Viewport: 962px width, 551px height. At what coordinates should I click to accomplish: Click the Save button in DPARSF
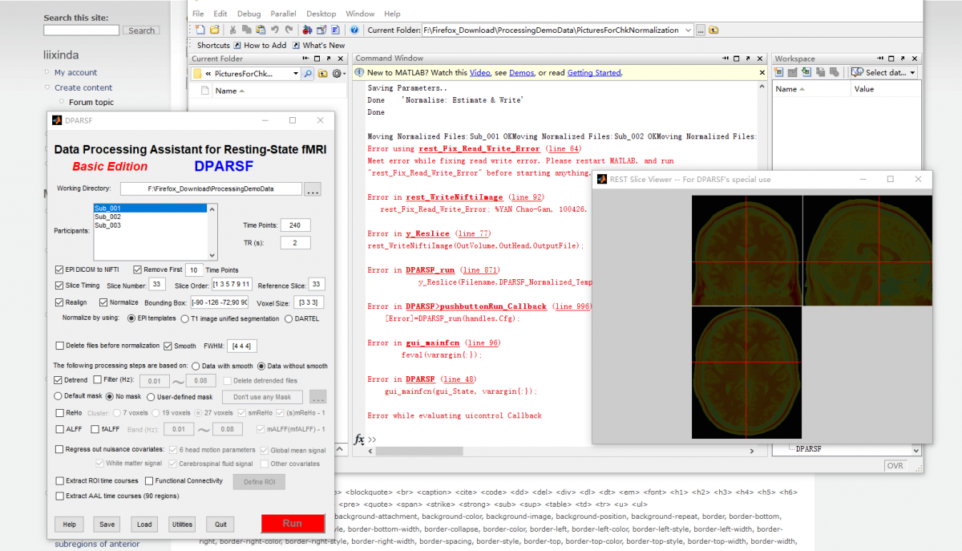(x=107, y=525)
